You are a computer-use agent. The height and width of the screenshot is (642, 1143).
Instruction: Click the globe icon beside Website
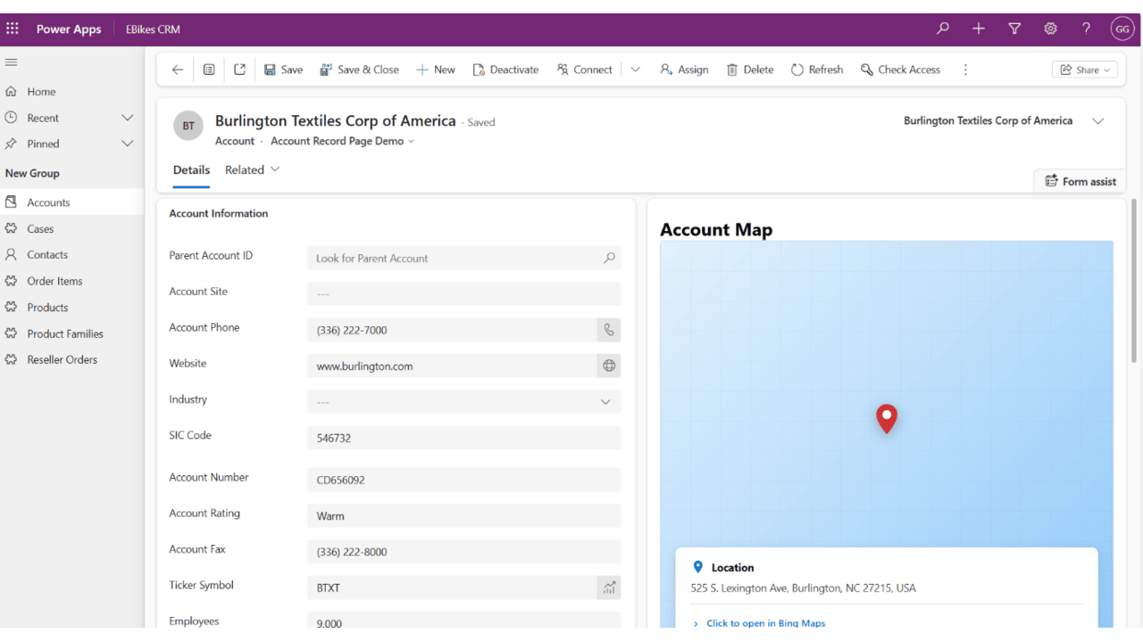coord(609,366)
